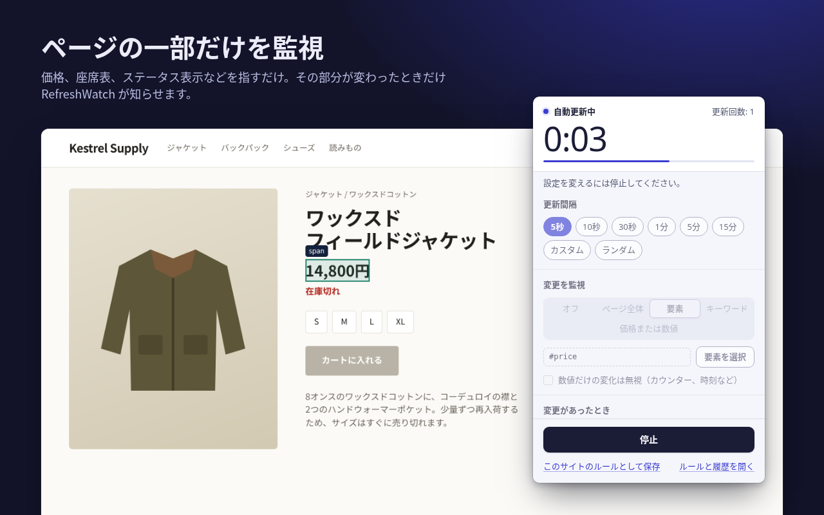The width and height of the screenshot is (824, 515).
Task: Pick the 15分 interval chip
Action: [x=728, y=227]
